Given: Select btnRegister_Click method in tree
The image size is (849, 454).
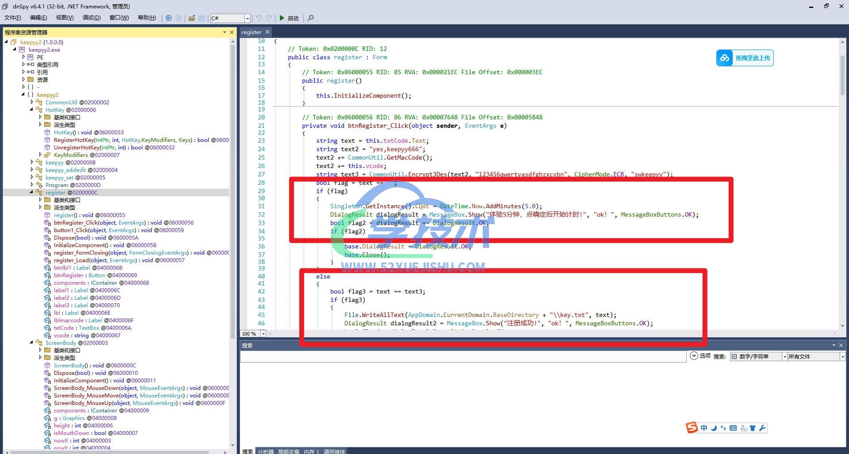Looking at the screenshot, I should 124,222.
